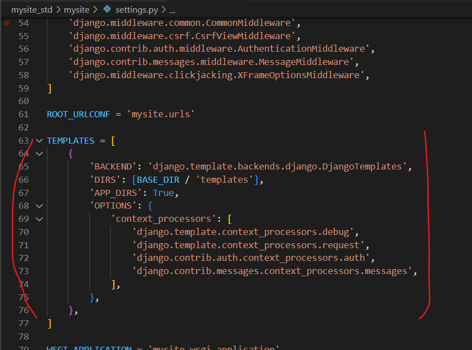
Task: Click the AuthenticationMiddleware string
Action: point(219,49)
